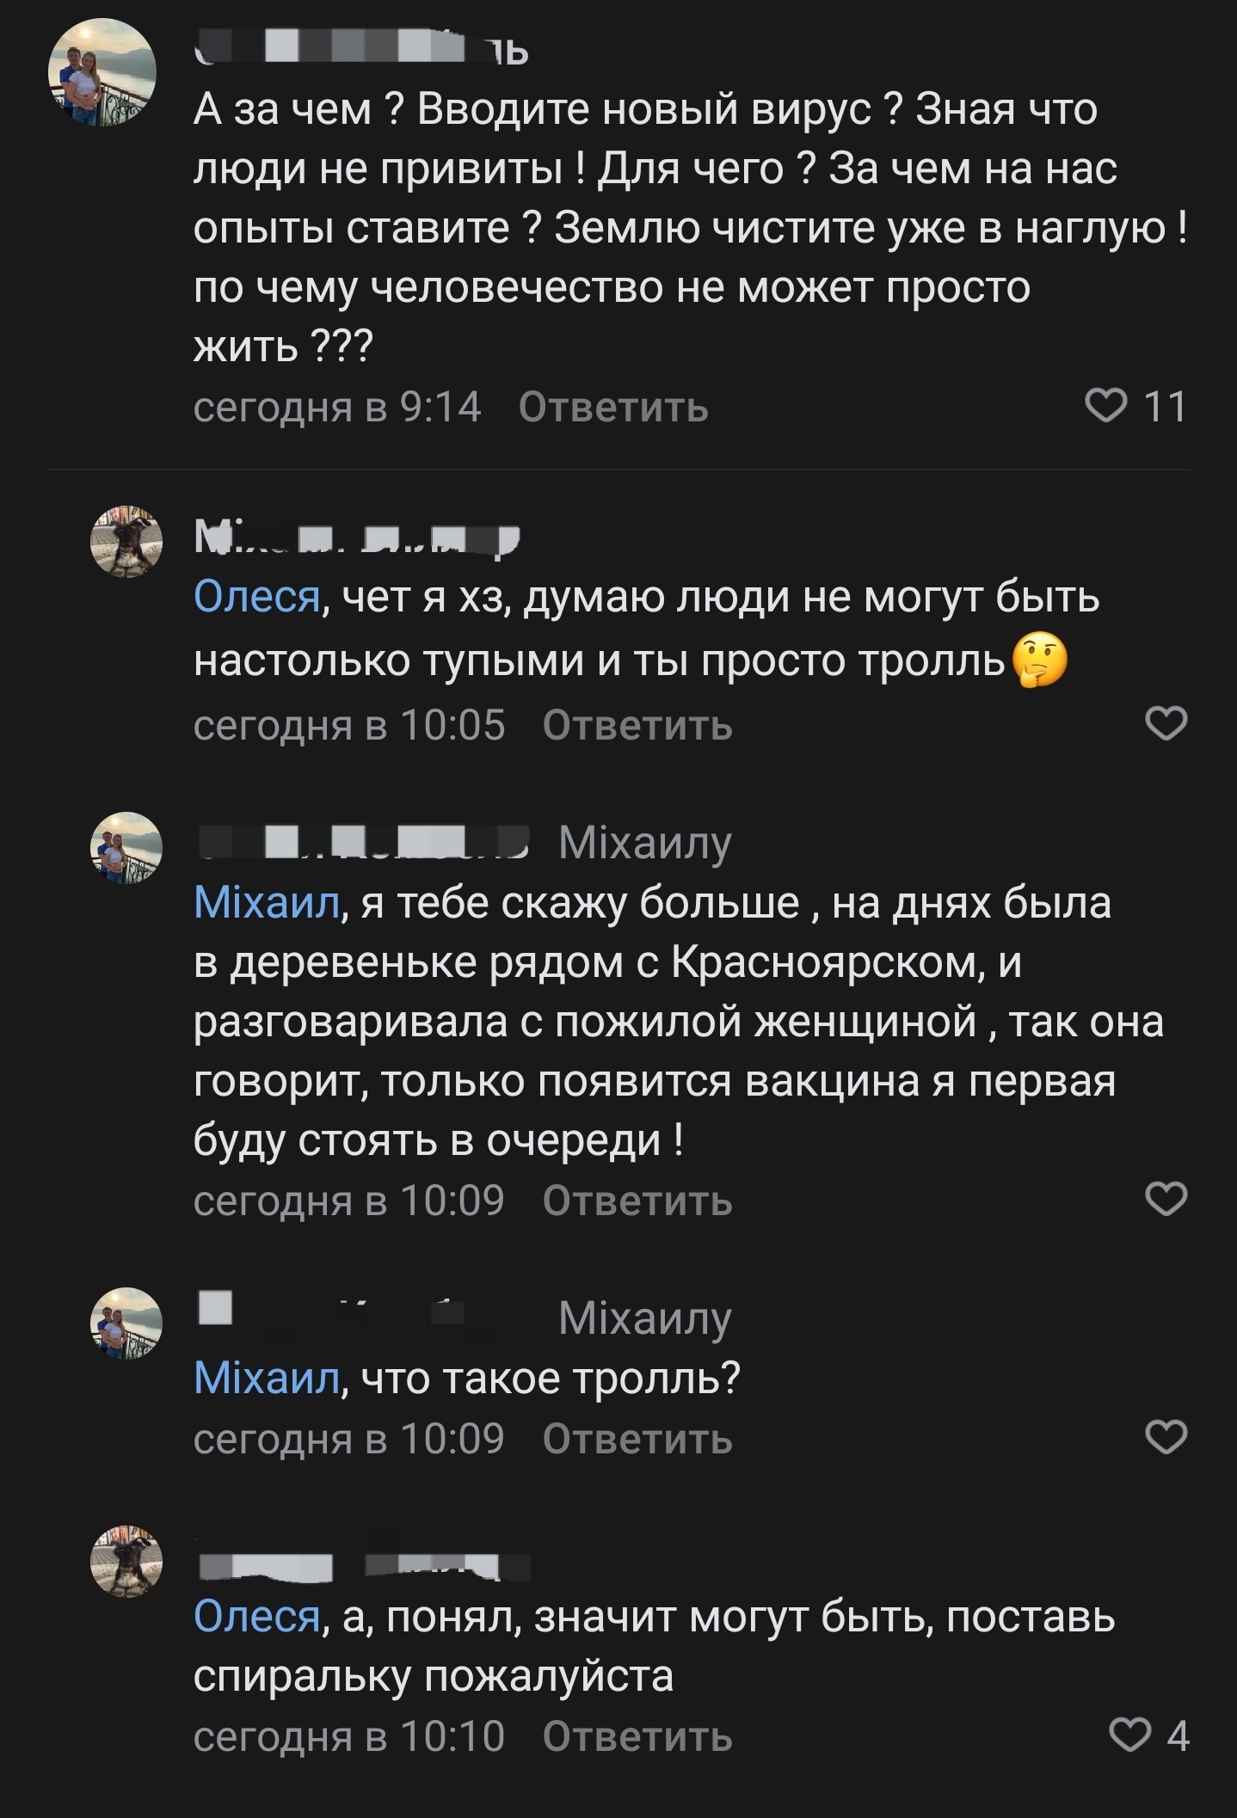1237x1818 pixels.
Task: Reply to the 10:10 спиральку comment
Action: tap(637, 1736)
